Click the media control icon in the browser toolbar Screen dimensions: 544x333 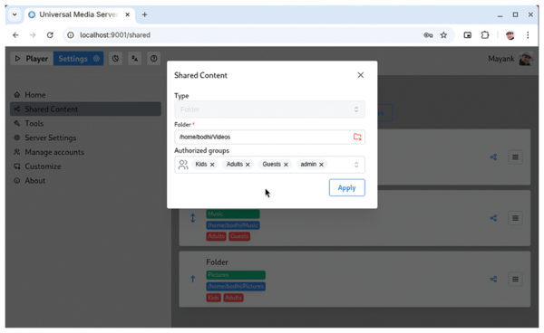click(468, 35)
